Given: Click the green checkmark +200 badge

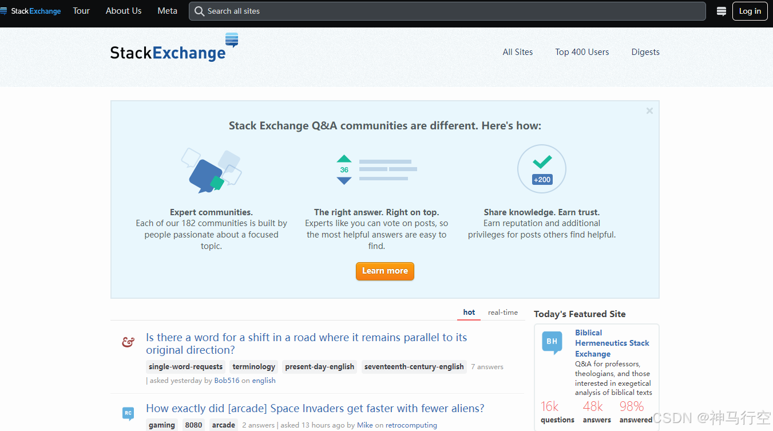Looking at the screenshot, I should coord(542,169).
